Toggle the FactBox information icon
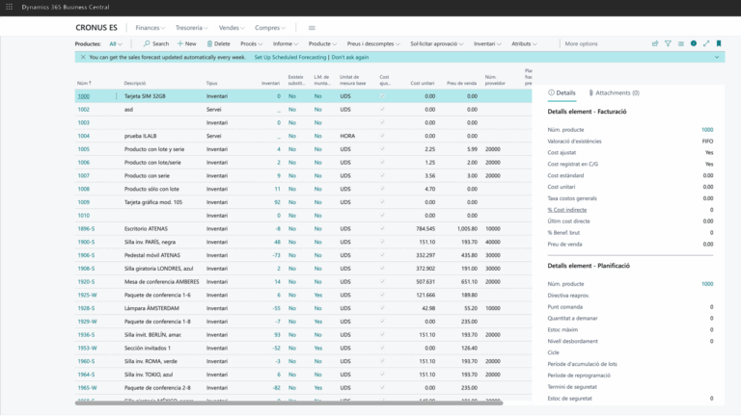The width and height of the screenshot is (741, 416). point(694,43)
